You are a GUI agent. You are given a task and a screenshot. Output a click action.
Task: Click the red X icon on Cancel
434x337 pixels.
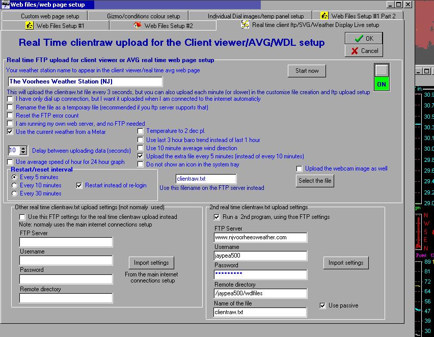click(355, 51)
